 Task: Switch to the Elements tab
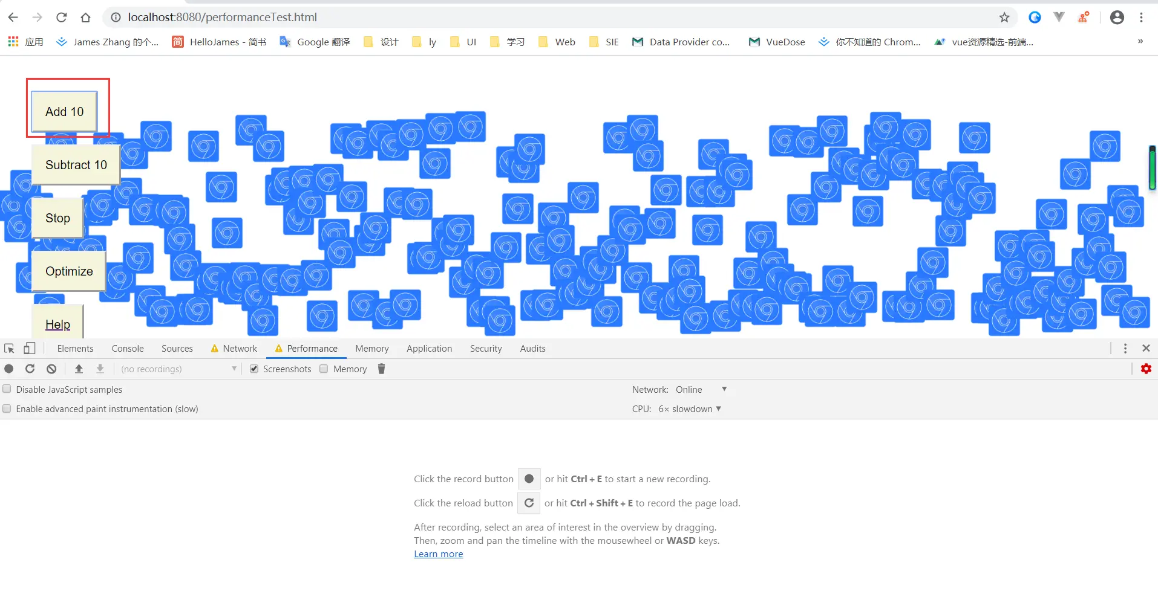(76, 349)
